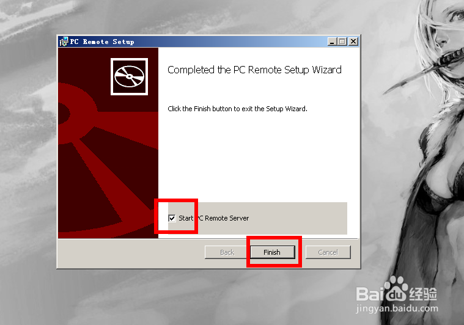Click the "PC Remote Setup" title bar text

point(102,42)
